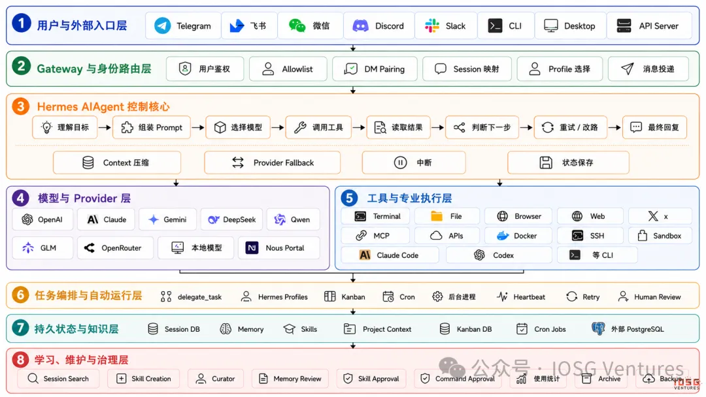Select the 选择模型 step box
706x397 pixels.
coord(238,127)
